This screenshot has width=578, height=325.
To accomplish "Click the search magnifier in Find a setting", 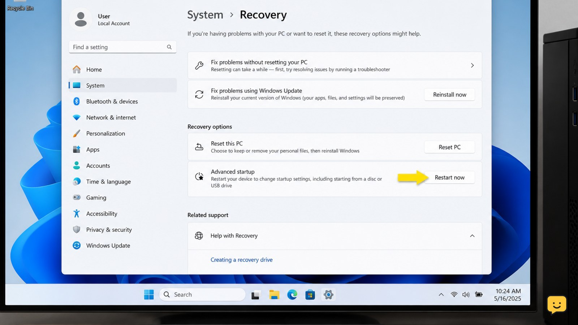I will [x=169, y=47].
